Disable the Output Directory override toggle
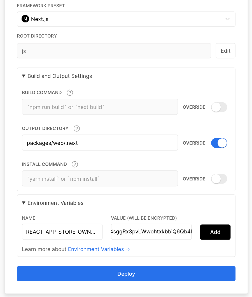Viewport: 252px width, 297px height. pos(219,143)
